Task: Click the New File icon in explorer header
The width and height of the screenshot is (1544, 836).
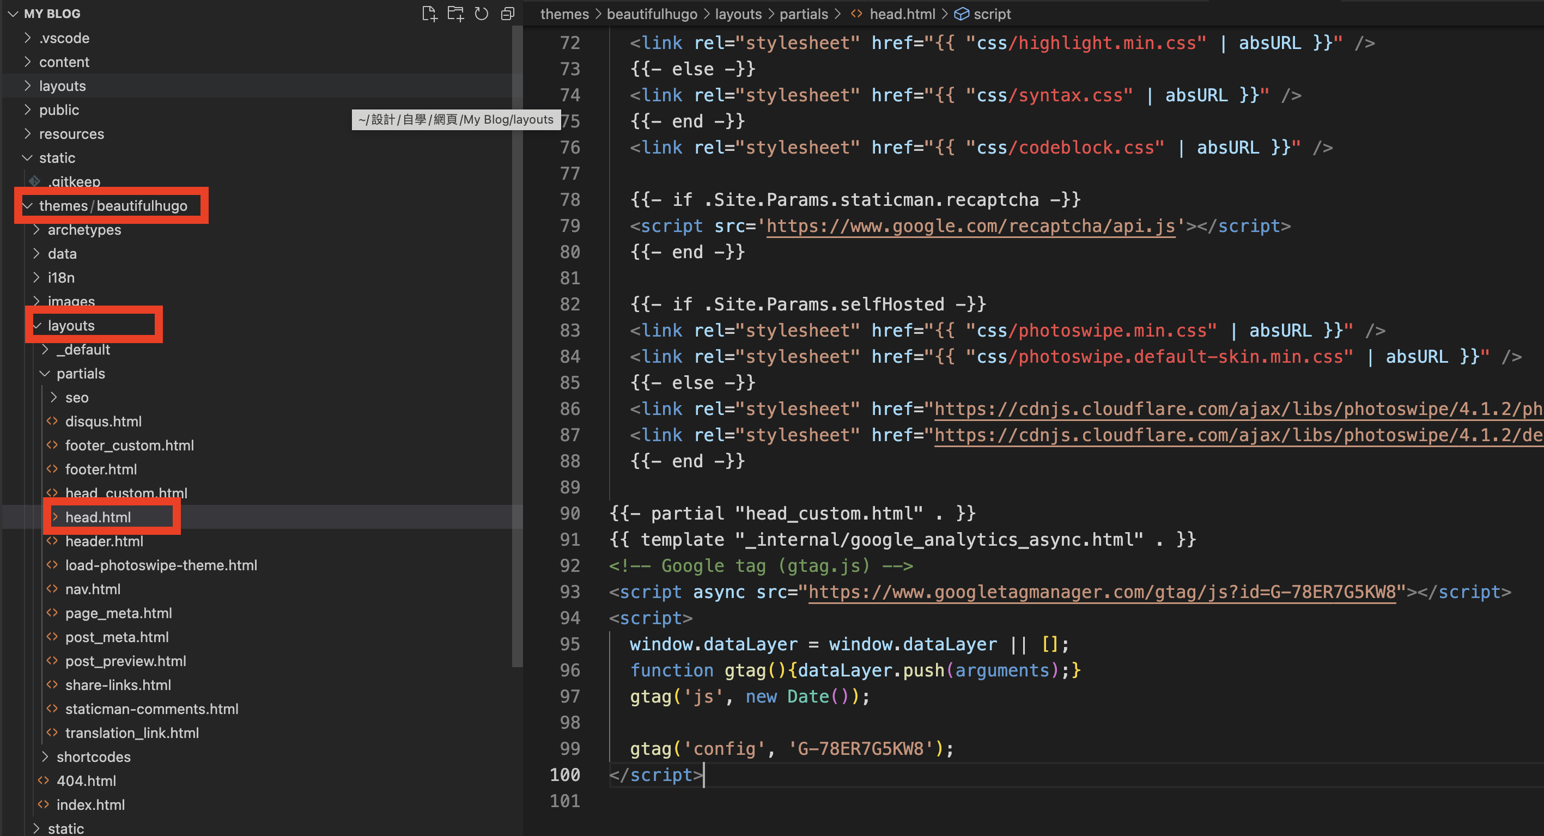Action: (x=429, y=14)
